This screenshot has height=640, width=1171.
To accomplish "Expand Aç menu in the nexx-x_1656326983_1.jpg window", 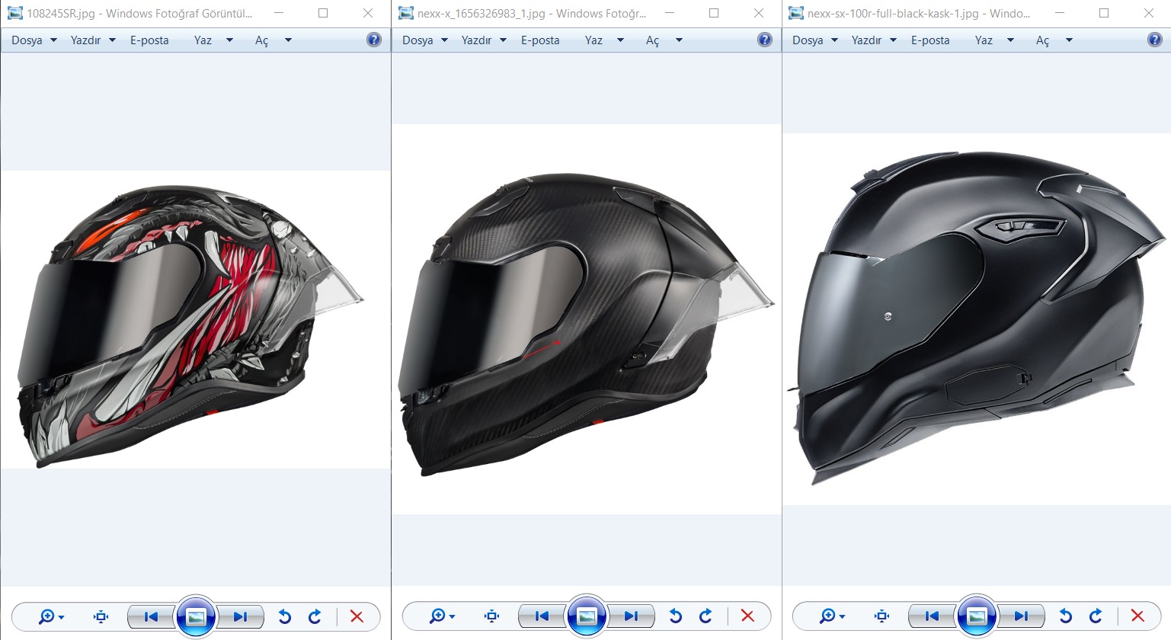I will [x=664, y=40].
